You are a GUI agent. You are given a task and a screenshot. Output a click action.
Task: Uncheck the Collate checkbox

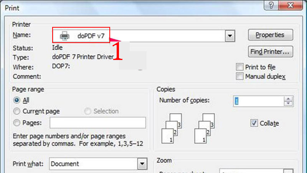coord(254,123)
